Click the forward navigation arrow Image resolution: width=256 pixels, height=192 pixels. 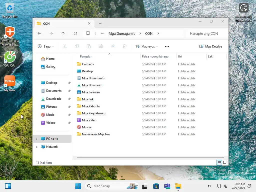[x=51, y=33]
